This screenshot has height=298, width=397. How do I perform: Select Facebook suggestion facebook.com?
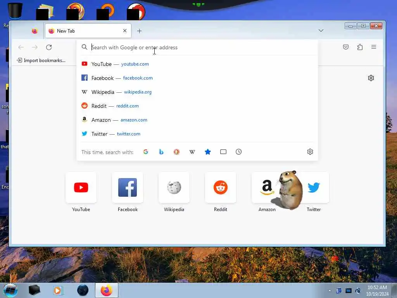coord(197,78)
